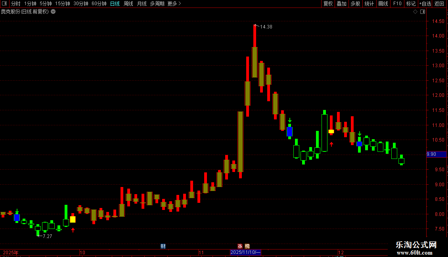The image size is (448, 257).
Task: Toggle the left side panel icon
Action: (4, 4)
